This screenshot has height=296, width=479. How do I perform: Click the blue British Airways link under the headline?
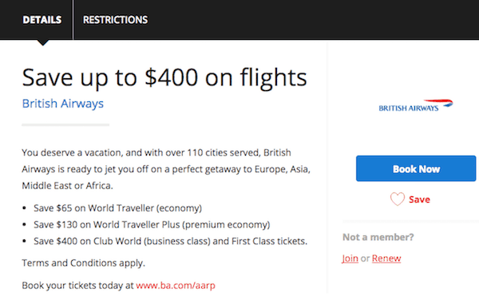[62, 104]
